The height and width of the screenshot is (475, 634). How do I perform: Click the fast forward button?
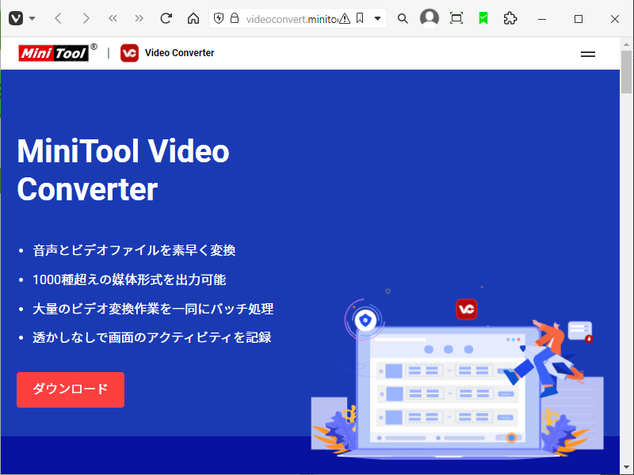pos(139,18)
